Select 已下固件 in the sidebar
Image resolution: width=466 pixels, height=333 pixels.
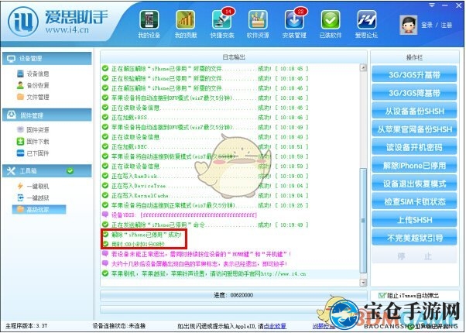33,153
